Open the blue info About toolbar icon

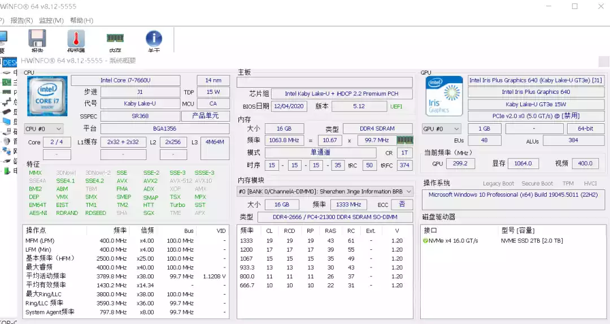(154, 38)
